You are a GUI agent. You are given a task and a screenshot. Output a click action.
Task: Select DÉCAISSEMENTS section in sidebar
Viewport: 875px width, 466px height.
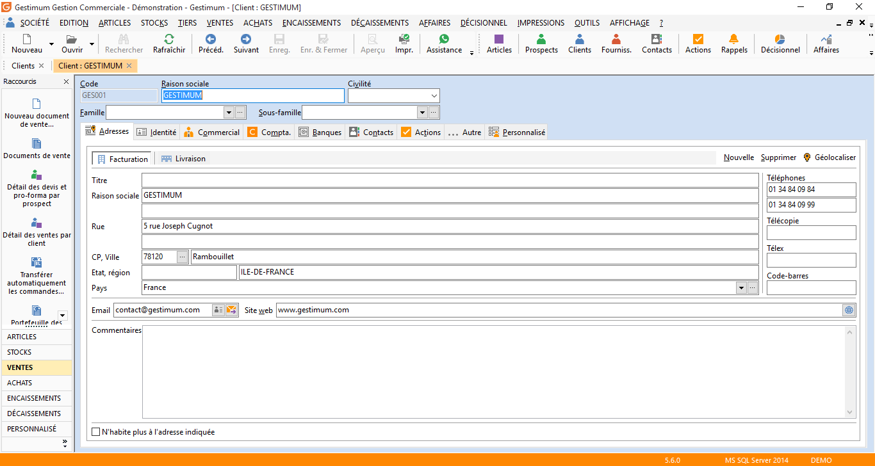[37, 414]
